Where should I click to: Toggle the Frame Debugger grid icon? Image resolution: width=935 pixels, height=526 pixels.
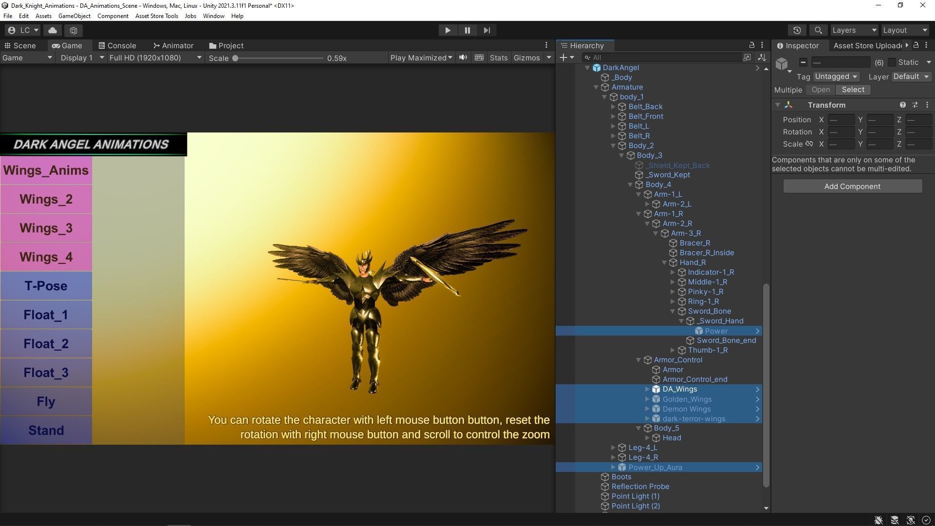click(479, 57)
